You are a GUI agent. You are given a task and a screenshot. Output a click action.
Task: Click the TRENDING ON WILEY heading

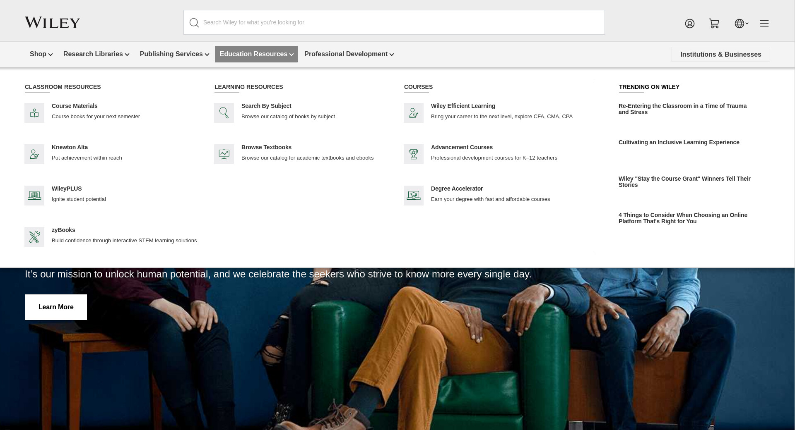click(x=649, y=87)
